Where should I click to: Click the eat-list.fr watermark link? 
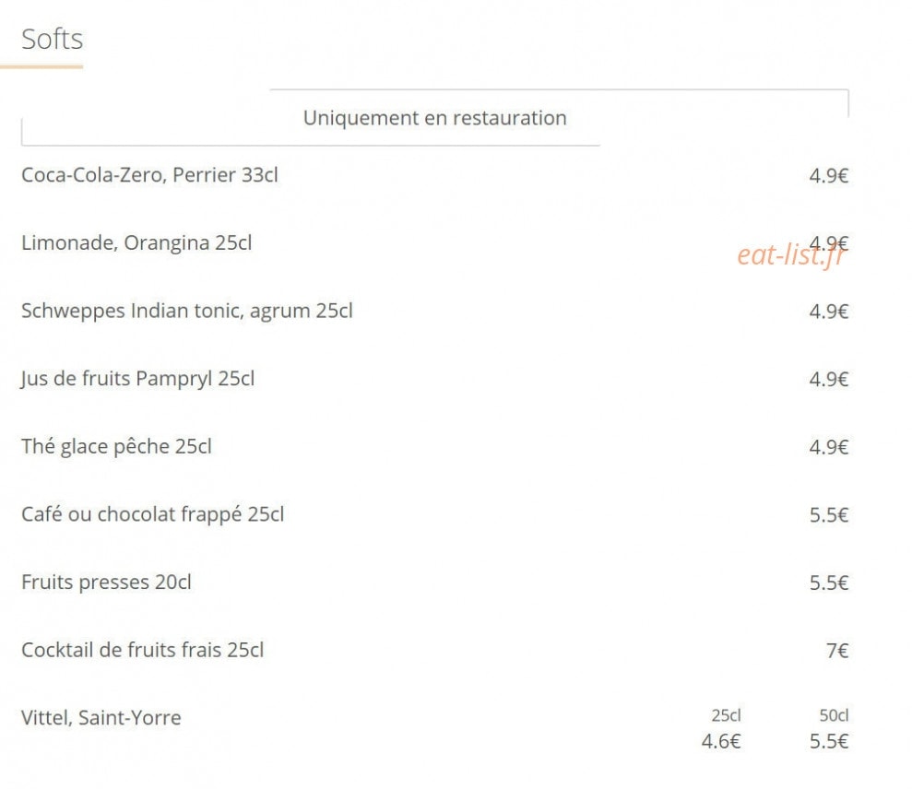click(x=791, y=255)
